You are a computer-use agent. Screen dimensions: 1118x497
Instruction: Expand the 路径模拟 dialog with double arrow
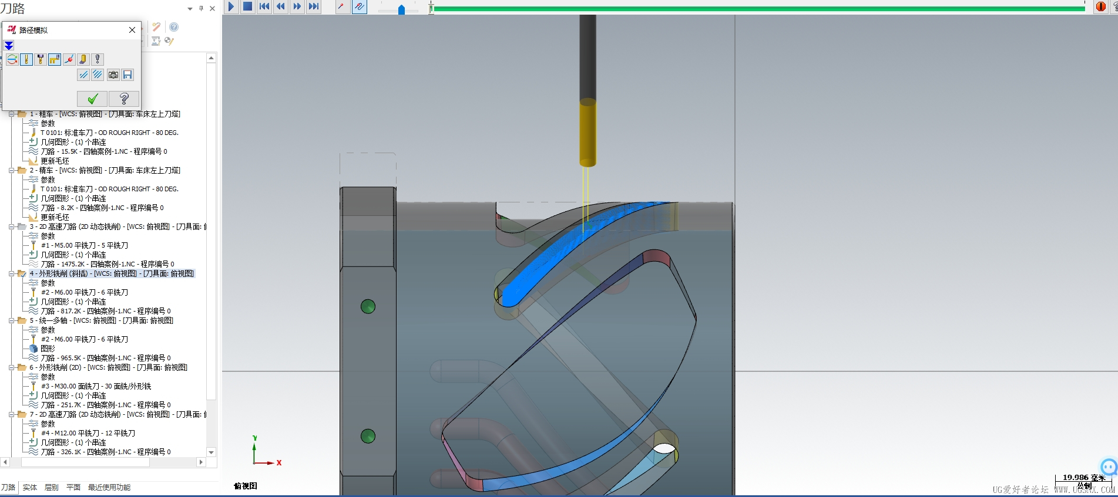pos(9,46)
